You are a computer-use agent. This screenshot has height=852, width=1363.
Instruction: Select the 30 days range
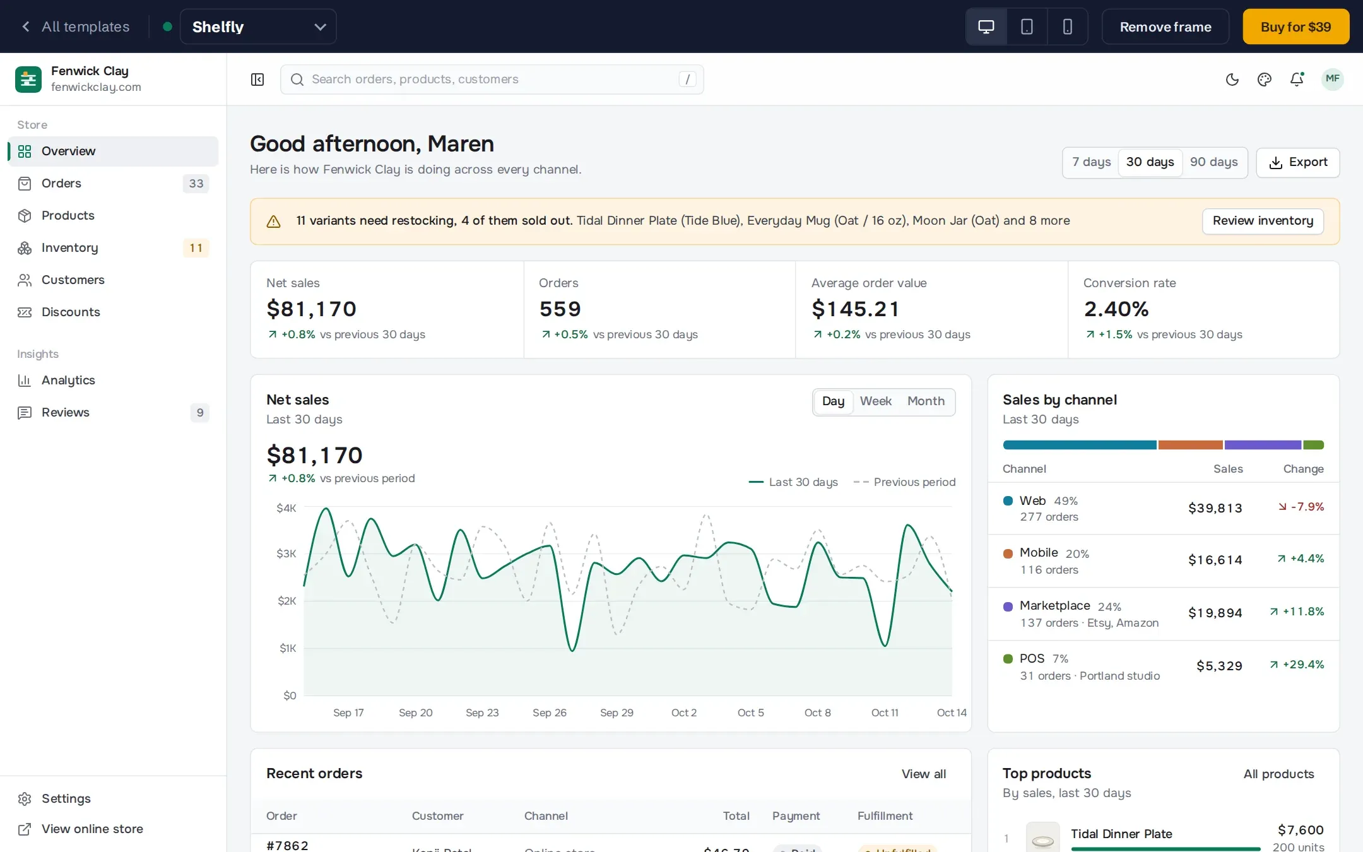pyautogui.click(x=1150, y=162)
